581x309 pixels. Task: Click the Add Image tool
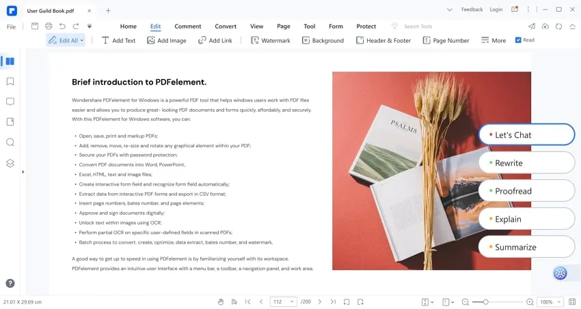(166, 40)
